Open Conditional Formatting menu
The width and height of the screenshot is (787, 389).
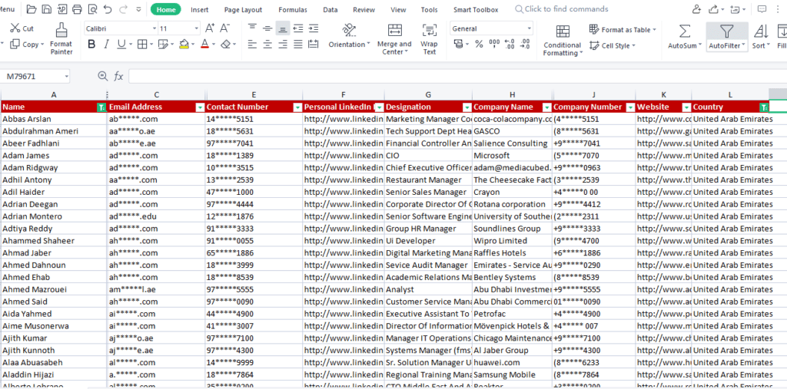563,40
